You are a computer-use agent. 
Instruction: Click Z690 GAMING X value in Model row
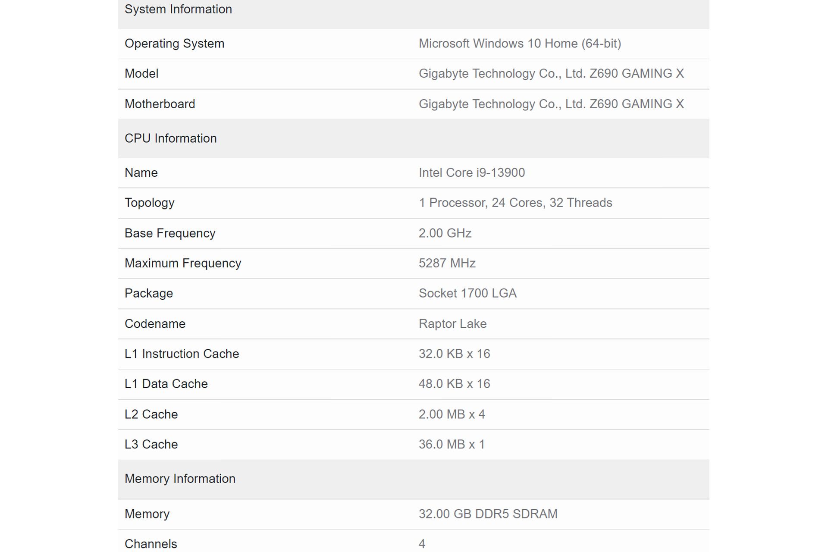pos(551,74)
